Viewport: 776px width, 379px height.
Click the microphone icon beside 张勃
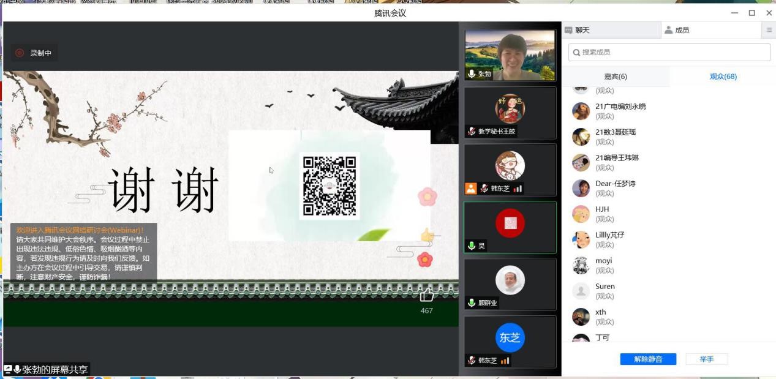[x=472, y=74]
